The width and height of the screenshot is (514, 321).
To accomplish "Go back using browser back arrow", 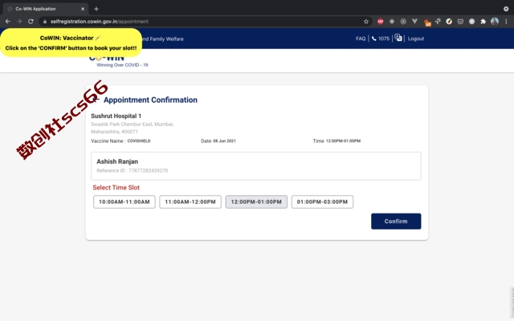I will click(x=8, y=22).
